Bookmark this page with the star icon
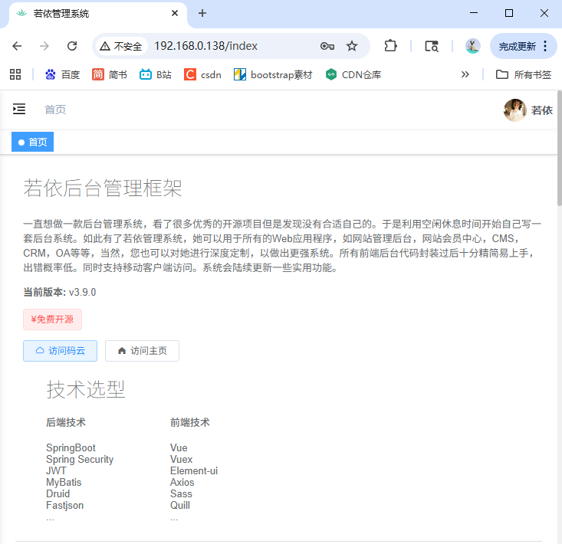Viewport: 562px width, 544px height. click(352, 46)
